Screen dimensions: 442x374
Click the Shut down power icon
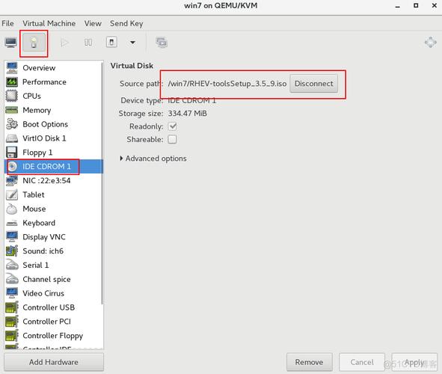pos(111,43)
